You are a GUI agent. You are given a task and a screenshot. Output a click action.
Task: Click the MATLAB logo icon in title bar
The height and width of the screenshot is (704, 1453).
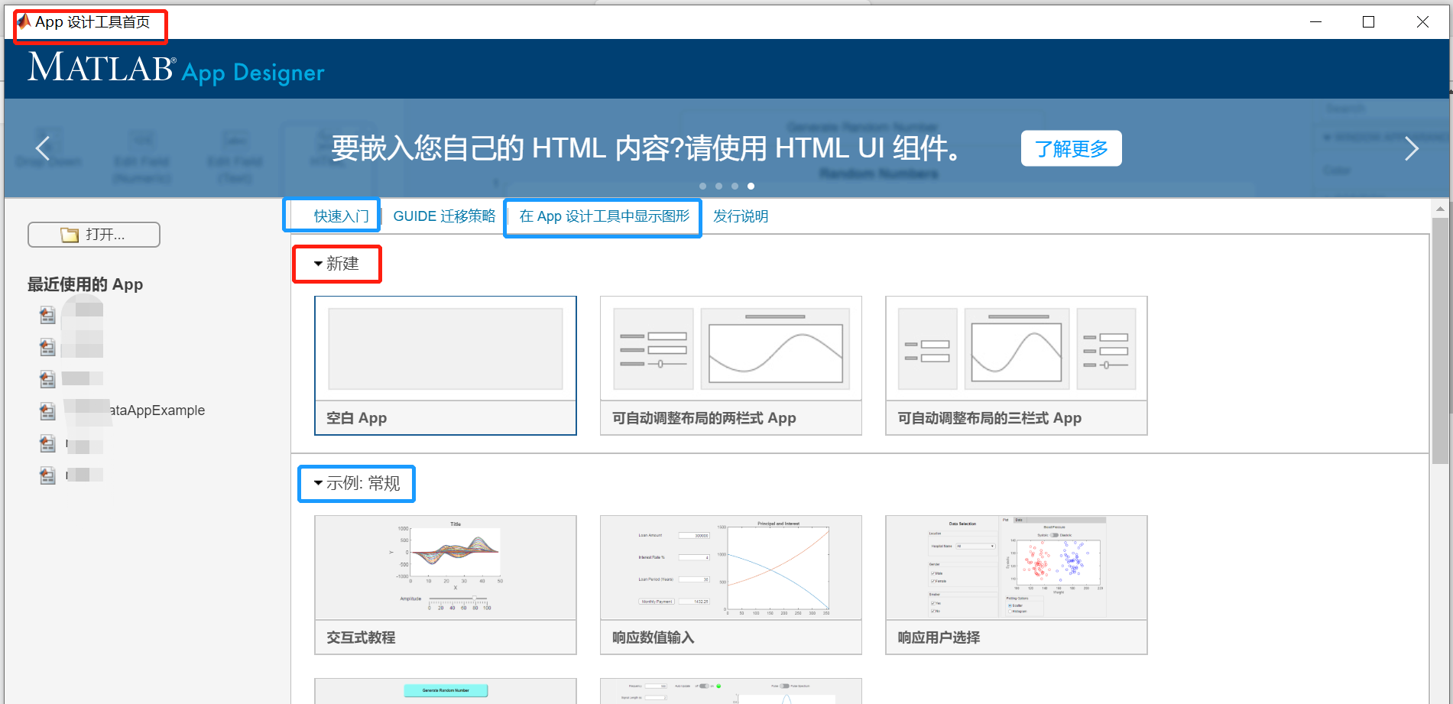coord(24,21)
